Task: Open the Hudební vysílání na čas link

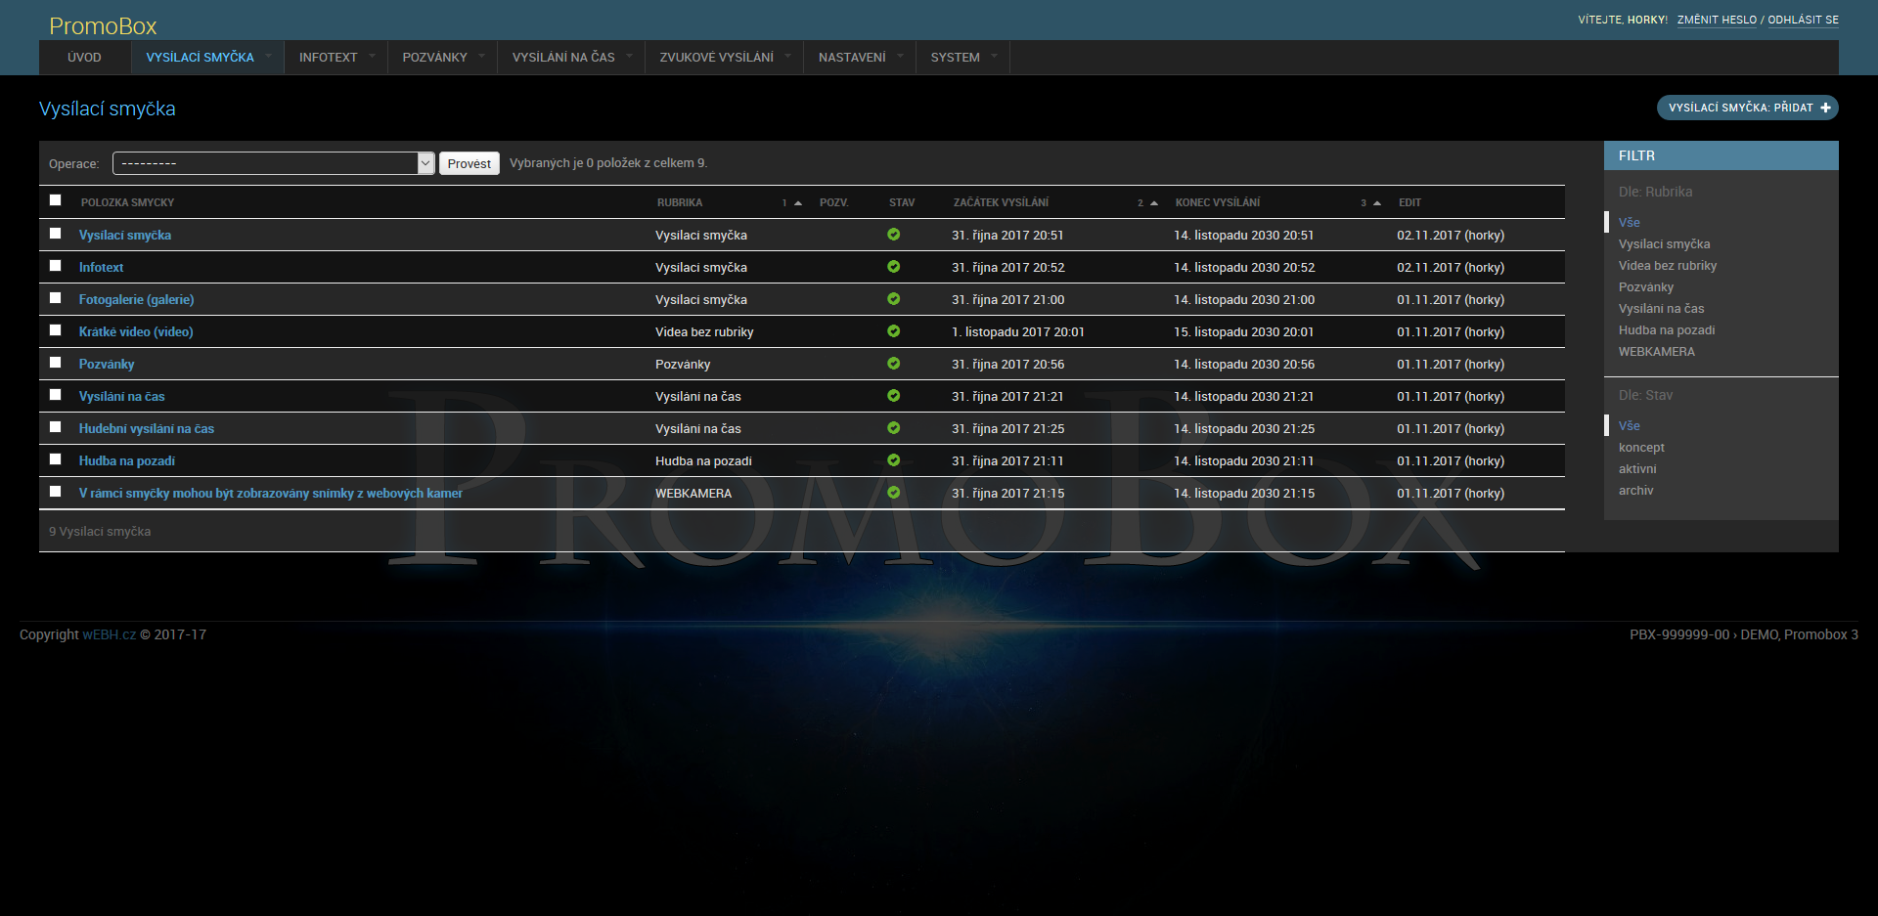Action: click(x=147, y=429)
